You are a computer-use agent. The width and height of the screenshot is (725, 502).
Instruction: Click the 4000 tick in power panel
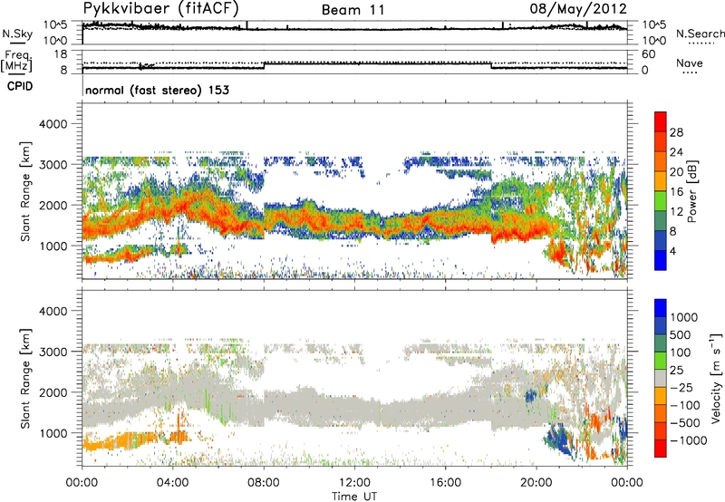53,124
